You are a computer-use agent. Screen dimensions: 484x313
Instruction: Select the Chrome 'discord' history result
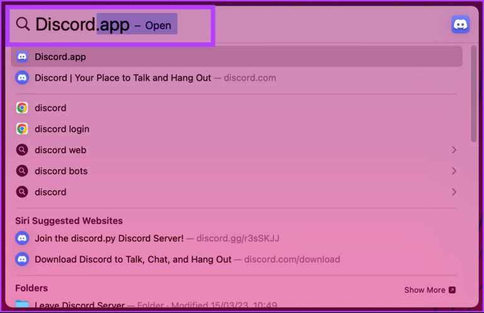(236, 108)
